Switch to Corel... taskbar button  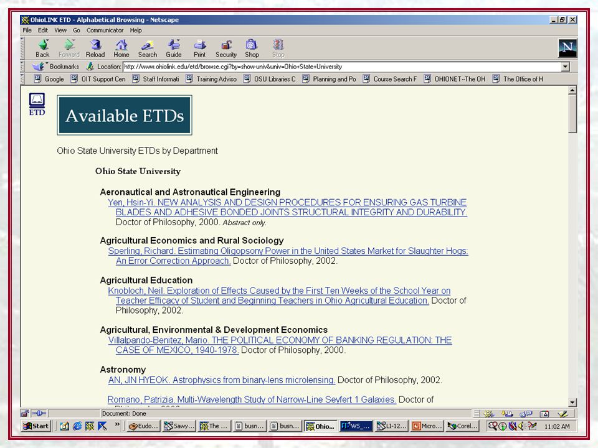tap(462, 426)
